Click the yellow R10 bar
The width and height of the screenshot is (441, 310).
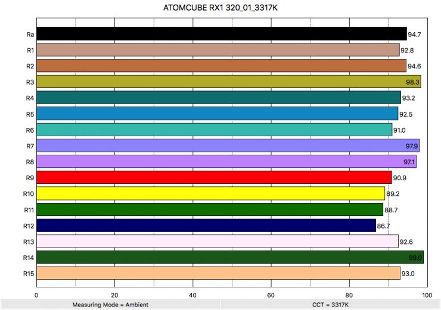coord(210,193)
